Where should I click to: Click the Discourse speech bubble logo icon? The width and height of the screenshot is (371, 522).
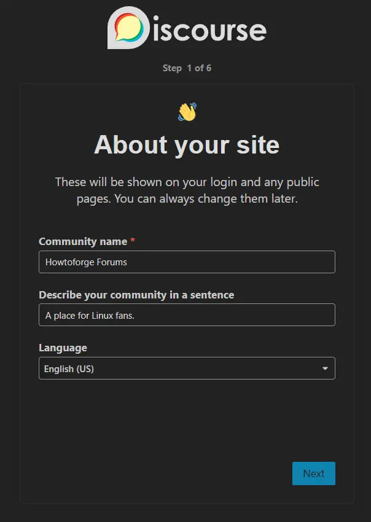tap(128, 28)
